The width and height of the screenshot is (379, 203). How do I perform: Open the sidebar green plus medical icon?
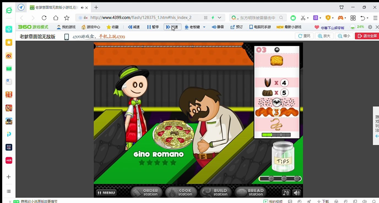[9, 29]
